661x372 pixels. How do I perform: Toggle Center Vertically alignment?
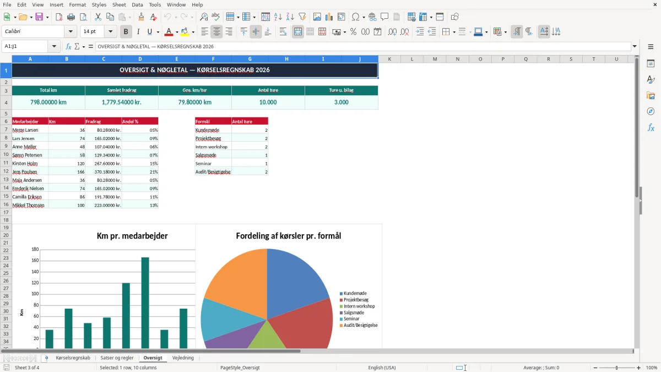coord(256,32)
